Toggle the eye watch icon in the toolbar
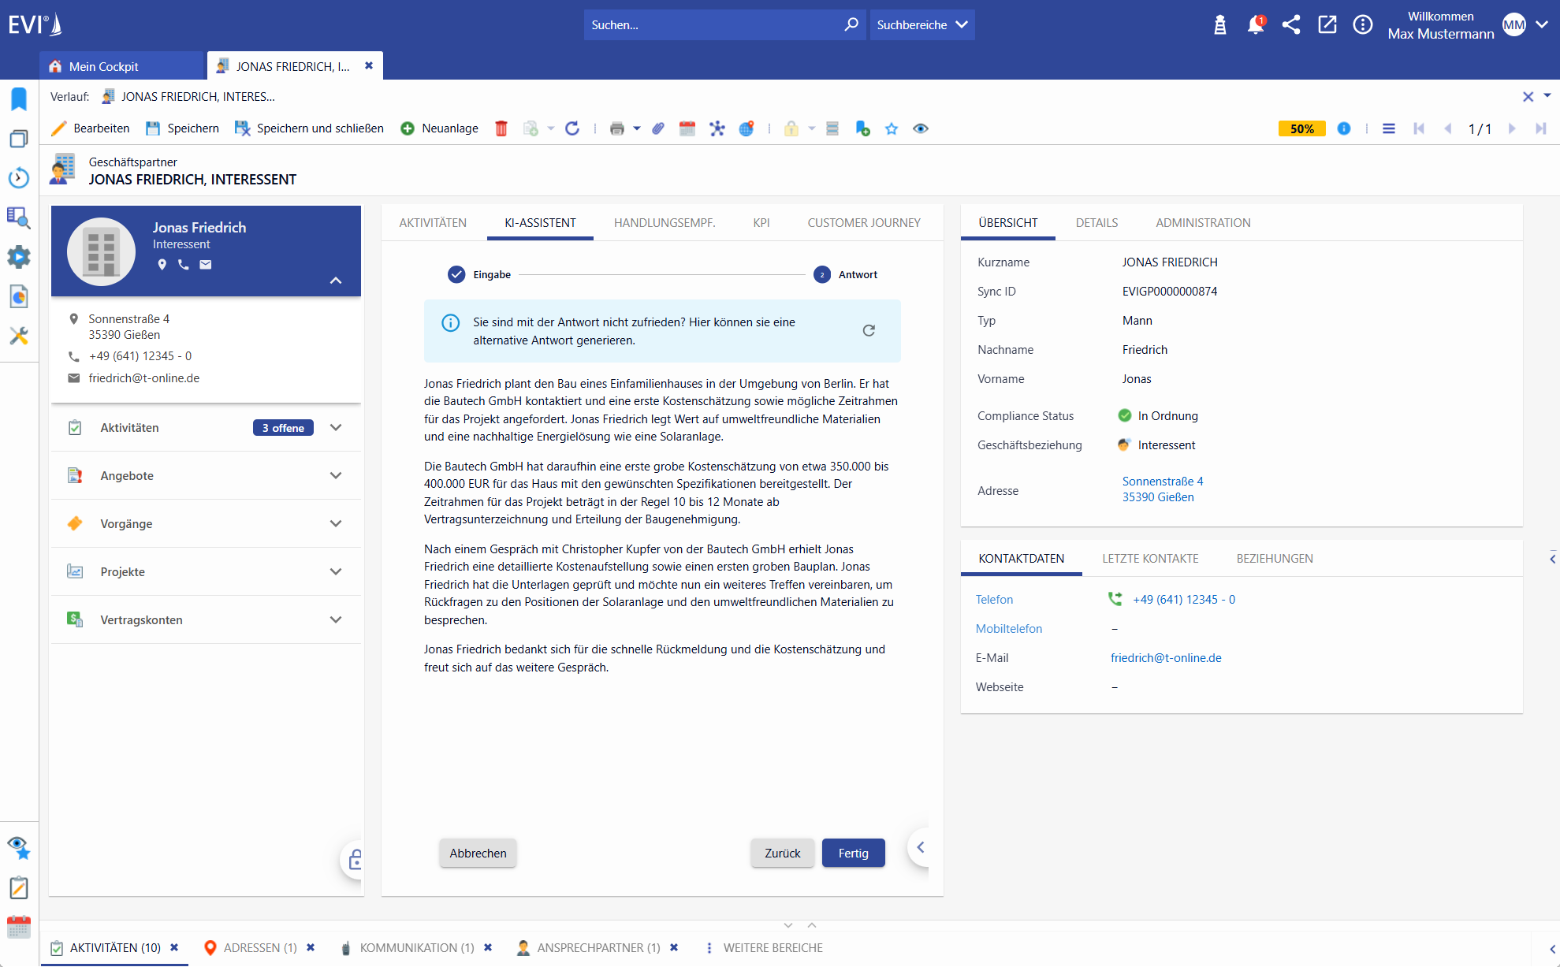The height and width of the screenshot is (967, 1560). coord(920,128)
